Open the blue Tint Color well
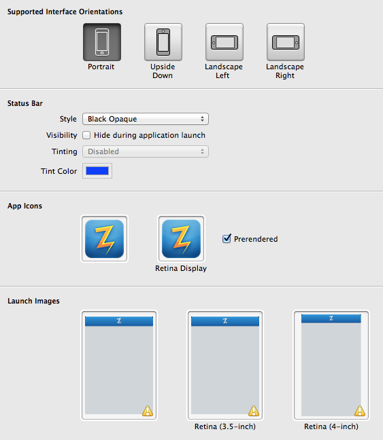Screen dimensions: 383x440 (x=97, y=170)
